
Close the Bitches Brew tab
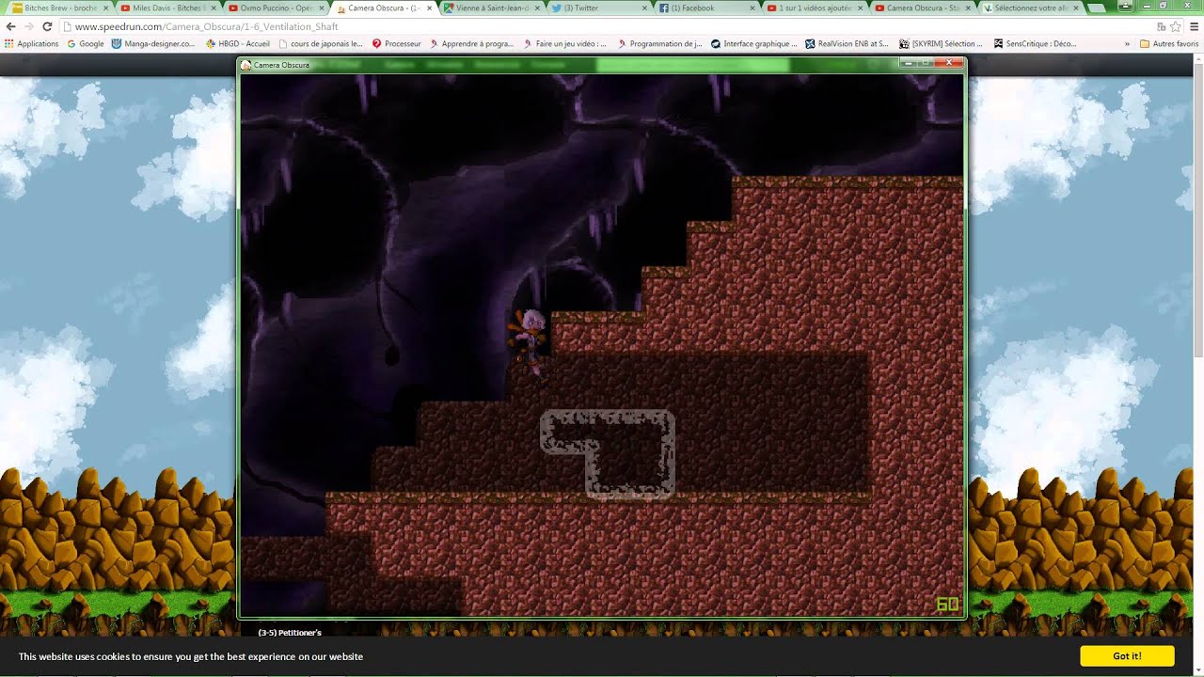point(103,8)
